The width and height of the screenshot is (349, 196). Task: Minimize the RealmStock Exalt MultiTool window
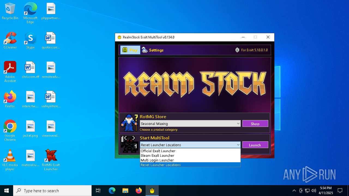[243, 37]
